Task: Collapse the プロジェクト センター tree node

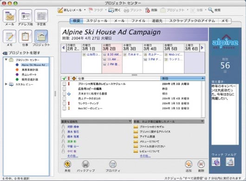Action: [x=6, y=60]
